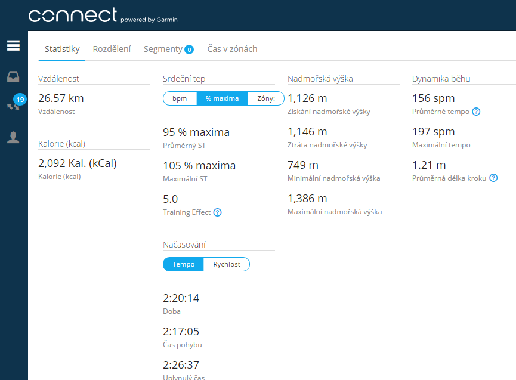Select the % maxima heart rate option
Image resolution: width=516 pixels, height=380 pixels.
click(222, 98)
